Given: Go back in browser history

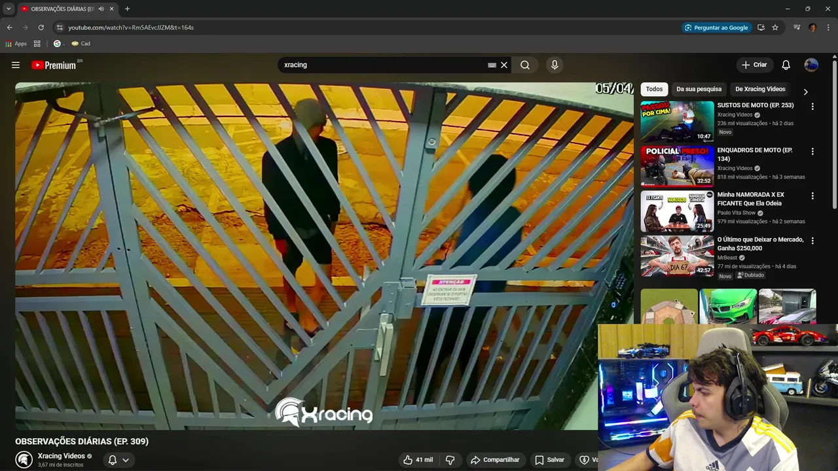Looking at the screenshot, I should pyautogui.click(x=9, y=27).
